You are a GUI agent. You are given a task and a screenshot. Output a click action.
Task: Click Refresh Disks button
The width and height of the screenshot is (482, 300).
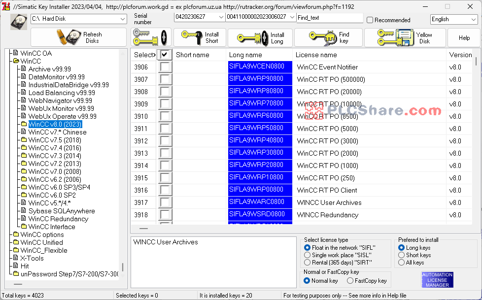click(x=79, y=37)
